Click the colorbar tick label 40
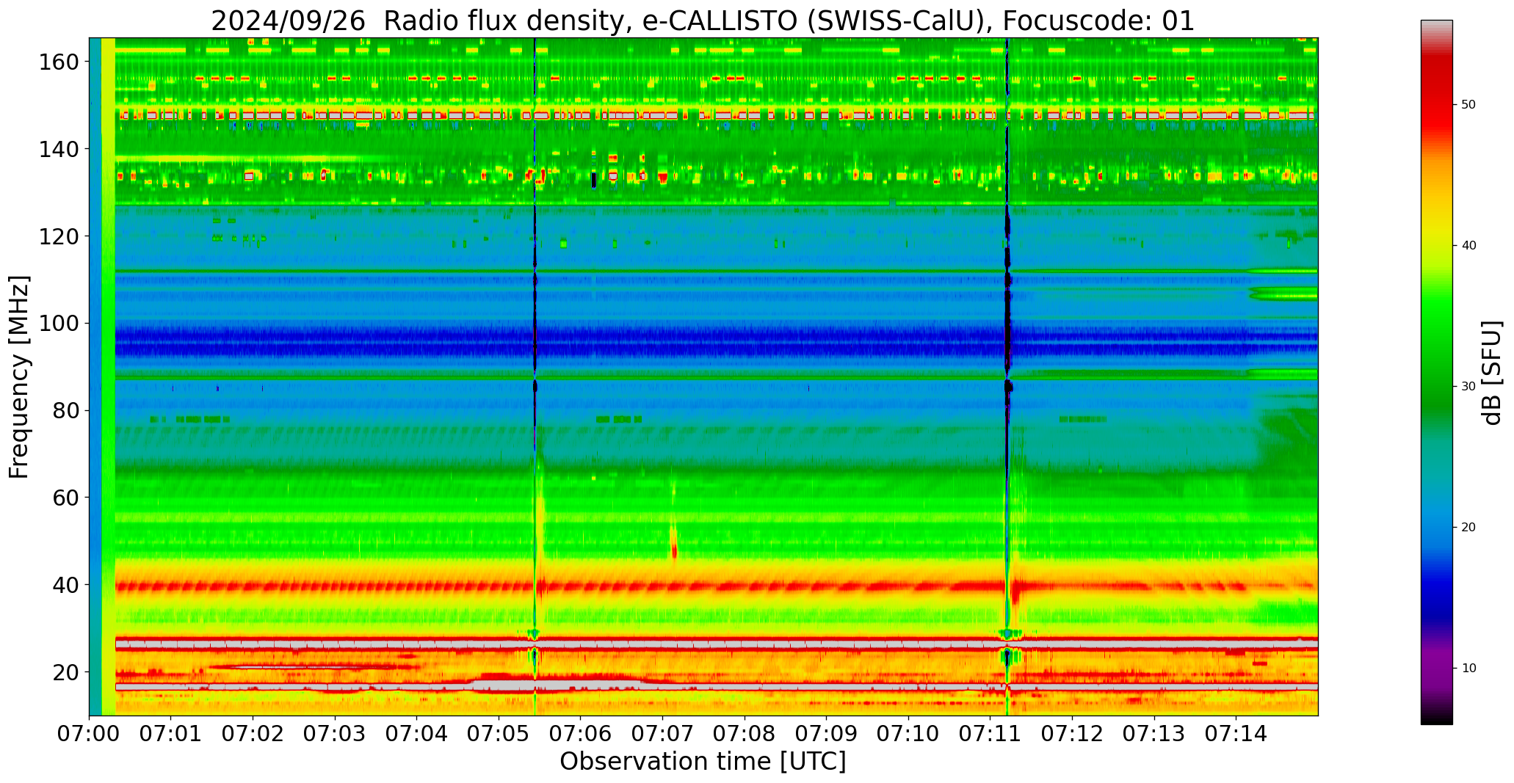The height and width of the screenshot is (783, 1514). [1468, 246]
